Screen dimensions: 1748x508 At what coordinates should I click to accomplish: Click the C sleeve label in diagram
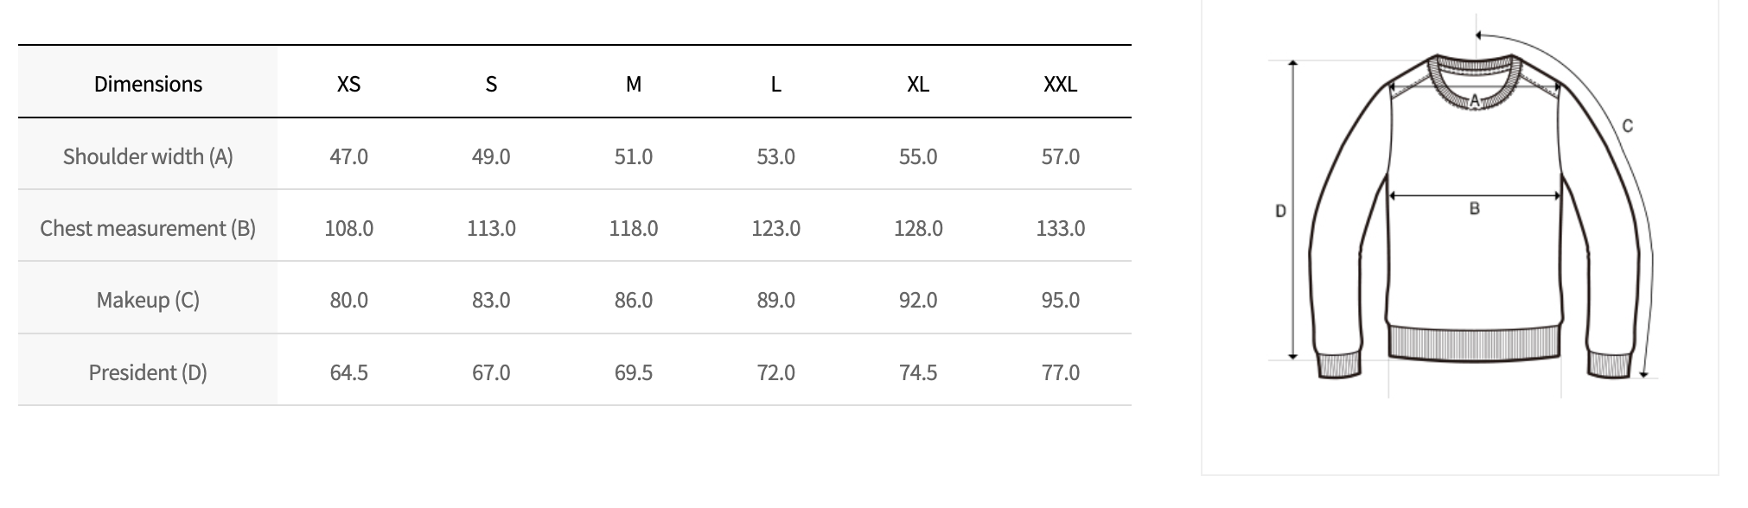tap(1627, 126)
